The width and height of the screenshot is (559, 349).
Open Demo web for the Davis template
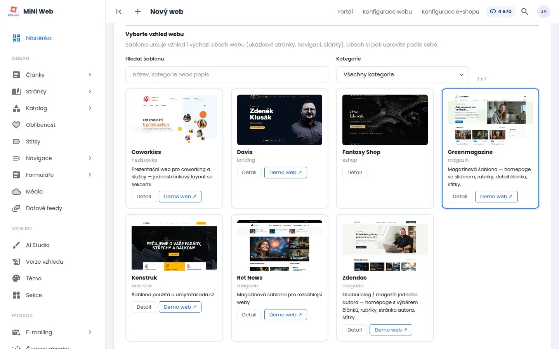pyautogui.click(x=285, y=173)
